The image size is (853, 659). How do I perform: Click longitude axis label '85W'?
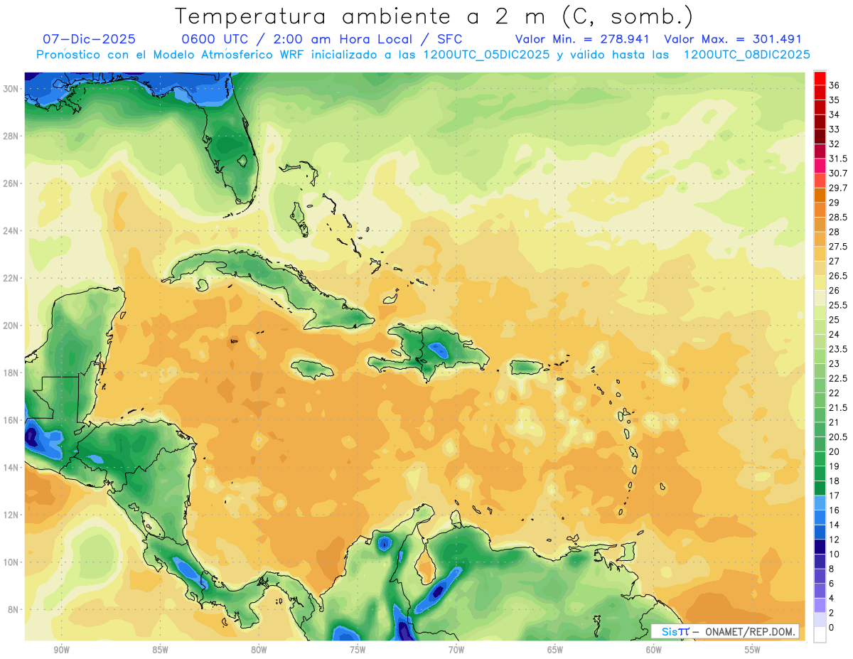pos(160,650)
